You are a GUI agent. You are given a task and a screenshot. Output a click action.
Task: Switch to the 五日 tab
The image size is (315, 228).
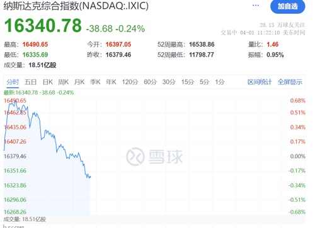point(30,82)
